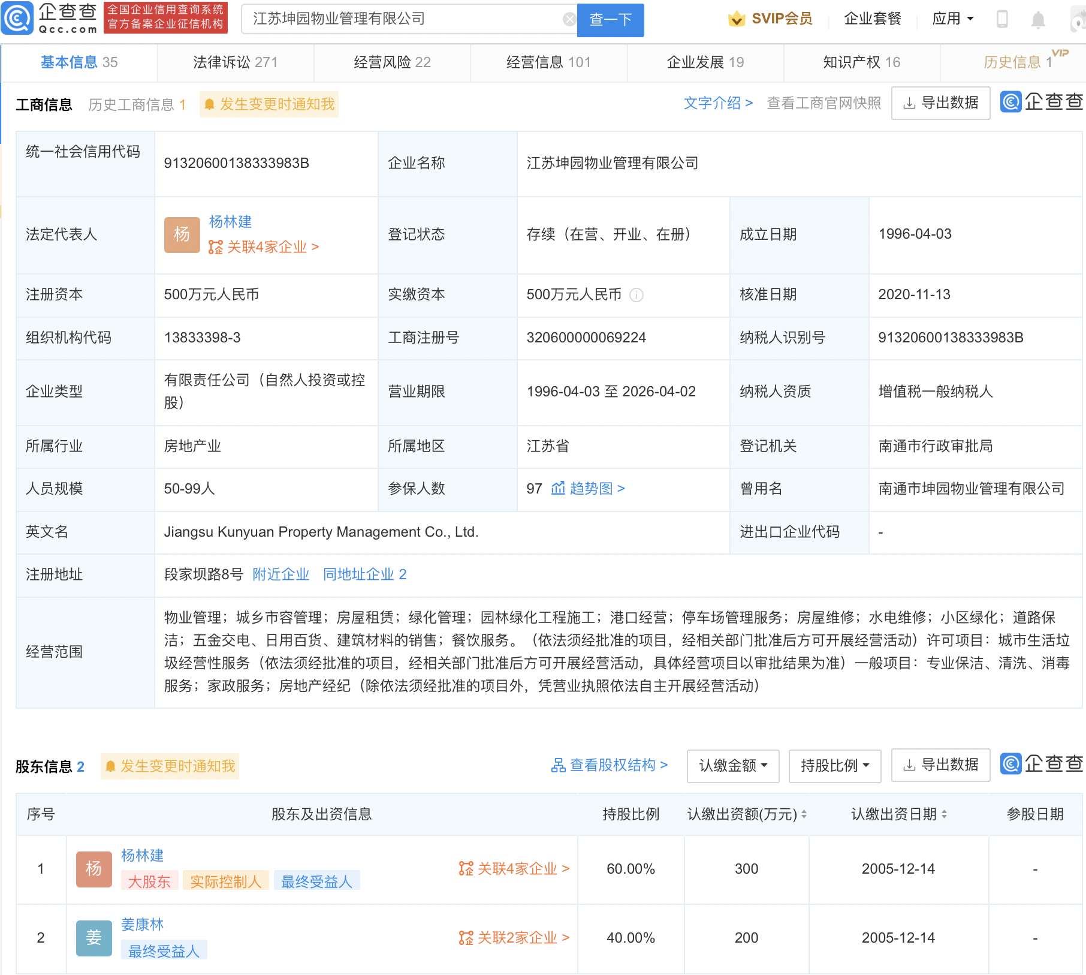
Task: Click bell icon in 工商信息 change notice
Action: 209,105
